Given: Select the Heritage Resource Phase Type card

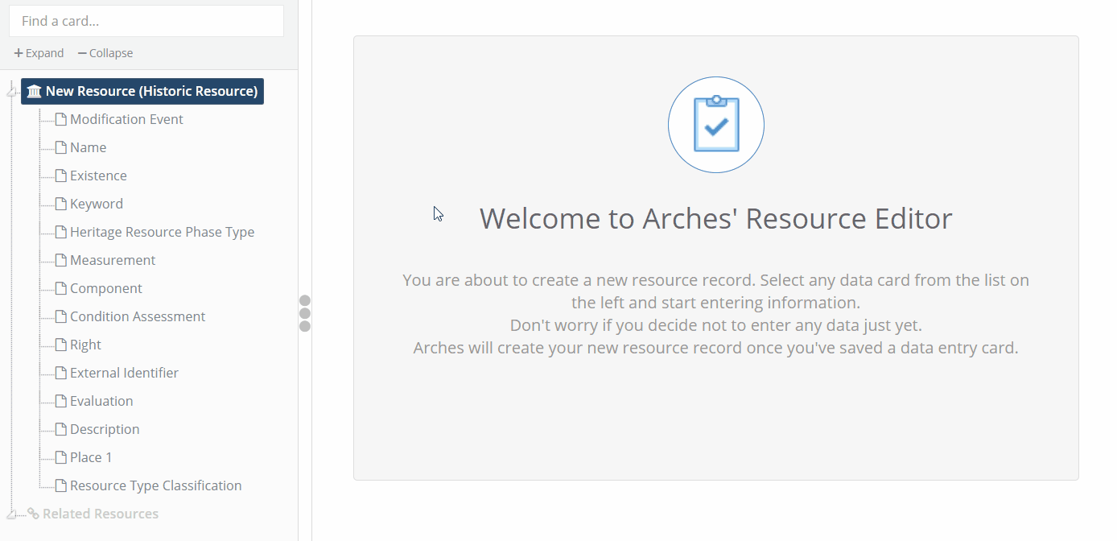Looking at the screenshot, I should (x=162, y=233).
